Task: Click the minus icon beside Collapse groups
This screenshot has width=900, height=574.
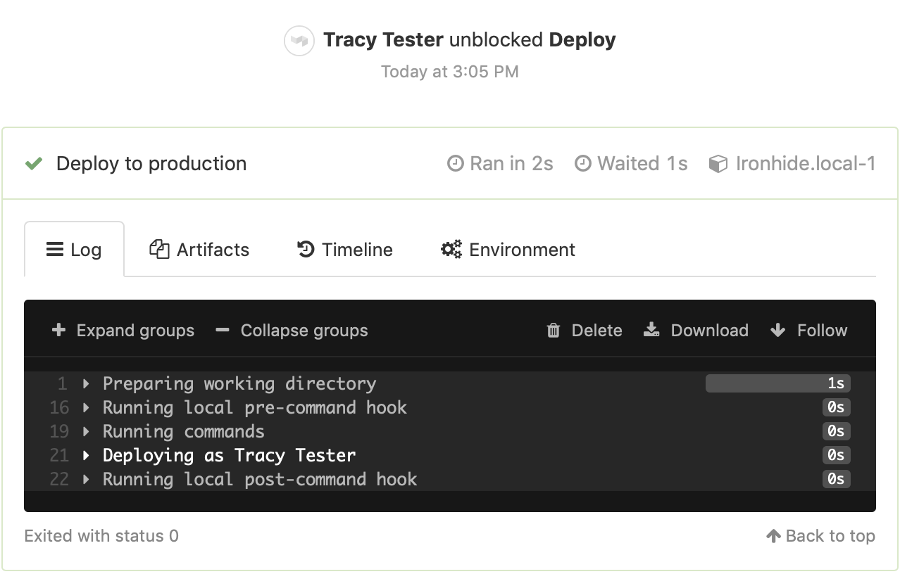Action: [221, 329]
